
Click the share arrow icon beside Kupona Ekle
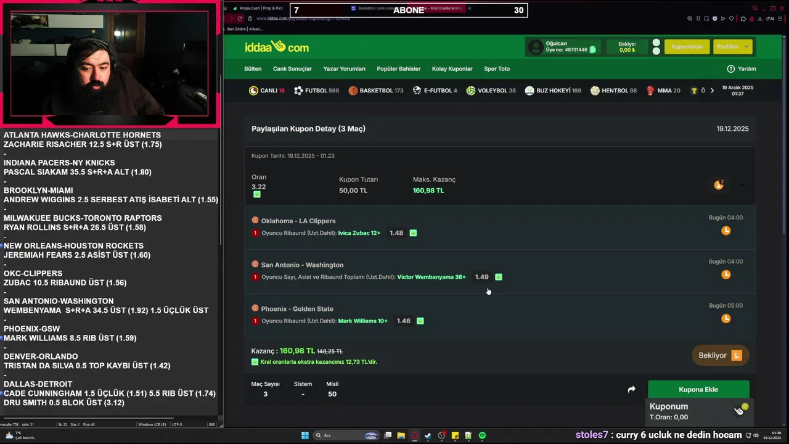(x=631, y=390)
